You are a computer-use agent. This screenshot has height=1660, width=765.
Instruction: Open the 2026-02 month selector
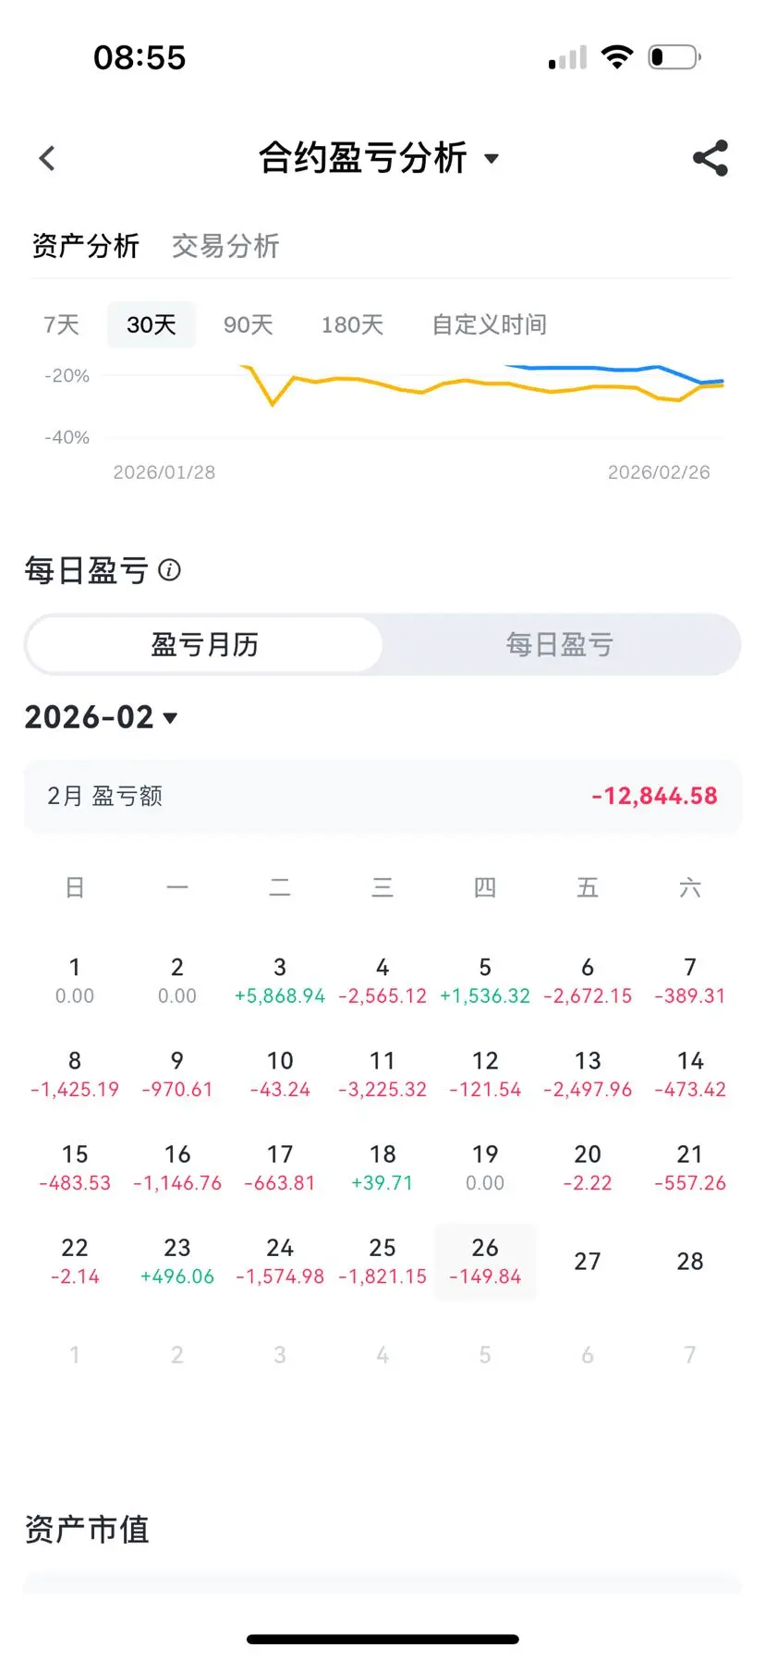(101, 717)
